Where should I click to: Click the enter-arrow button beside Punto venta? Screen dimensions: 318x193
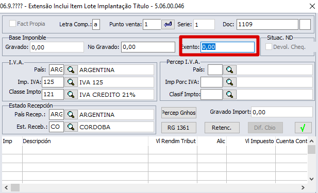(168, 25)
